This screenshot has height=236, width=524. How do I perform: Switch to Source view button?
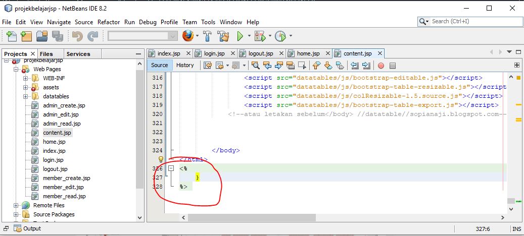pos(159,65)
